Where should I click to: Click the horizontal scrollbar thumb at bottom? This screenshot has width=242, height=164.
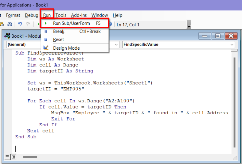tap(30, 157)
